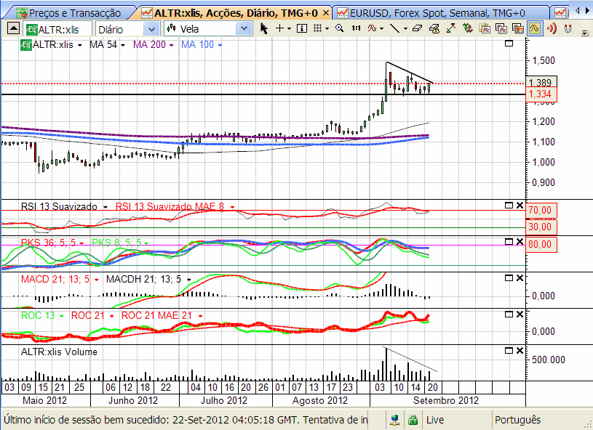The height and width of the screenshot is (430, 593).
Task: Close the ALTR:xlis Volume pane
Action: pyautogui.click(x=520, y=350)
